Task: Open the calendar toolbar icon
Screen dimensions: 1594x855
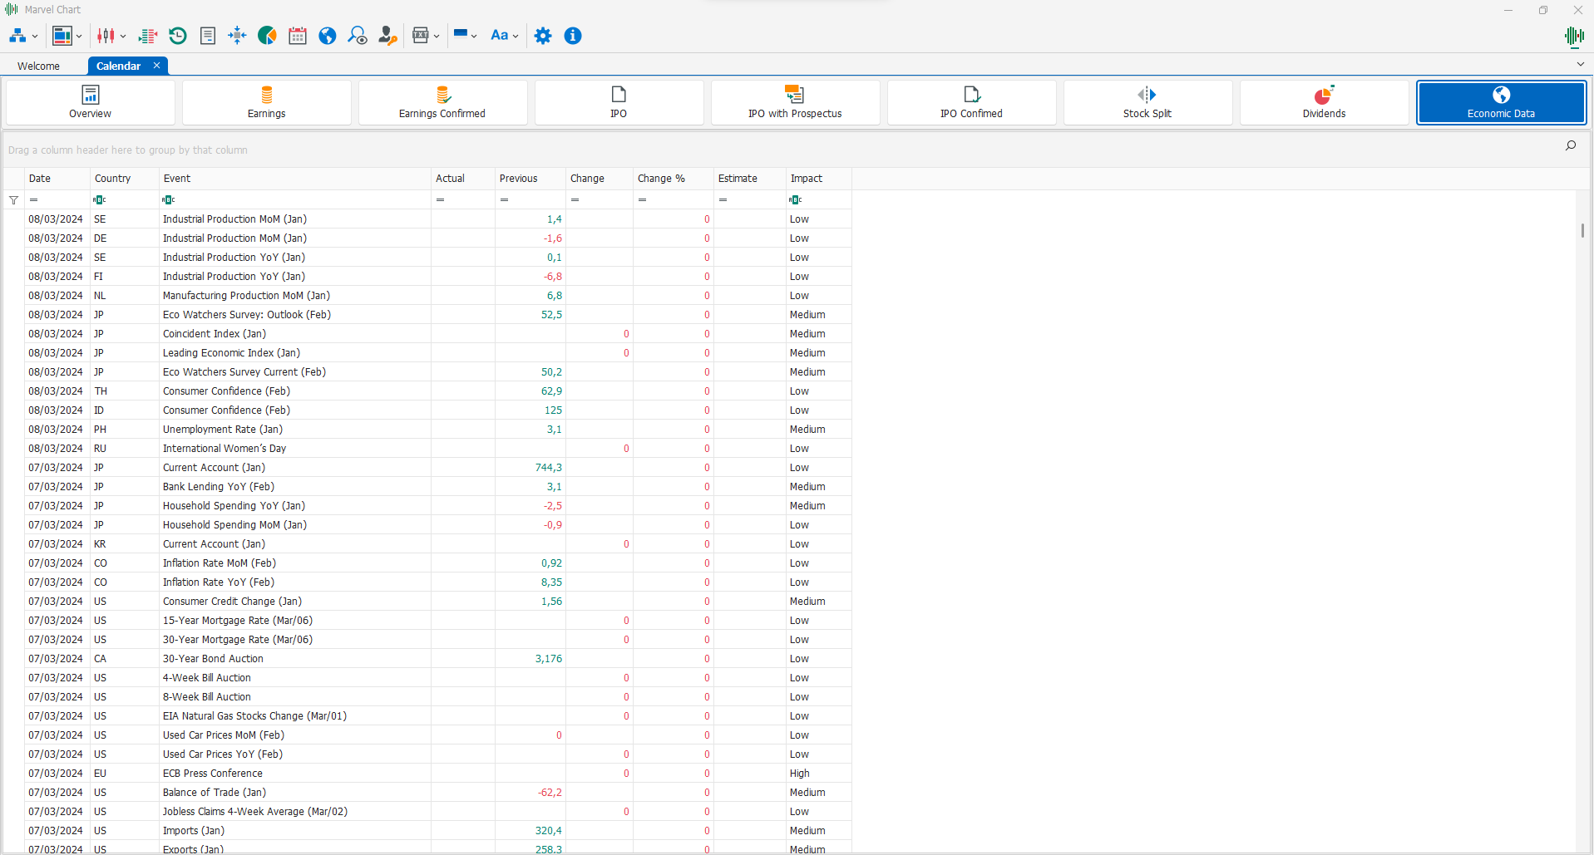Action: tap(298, 36)
